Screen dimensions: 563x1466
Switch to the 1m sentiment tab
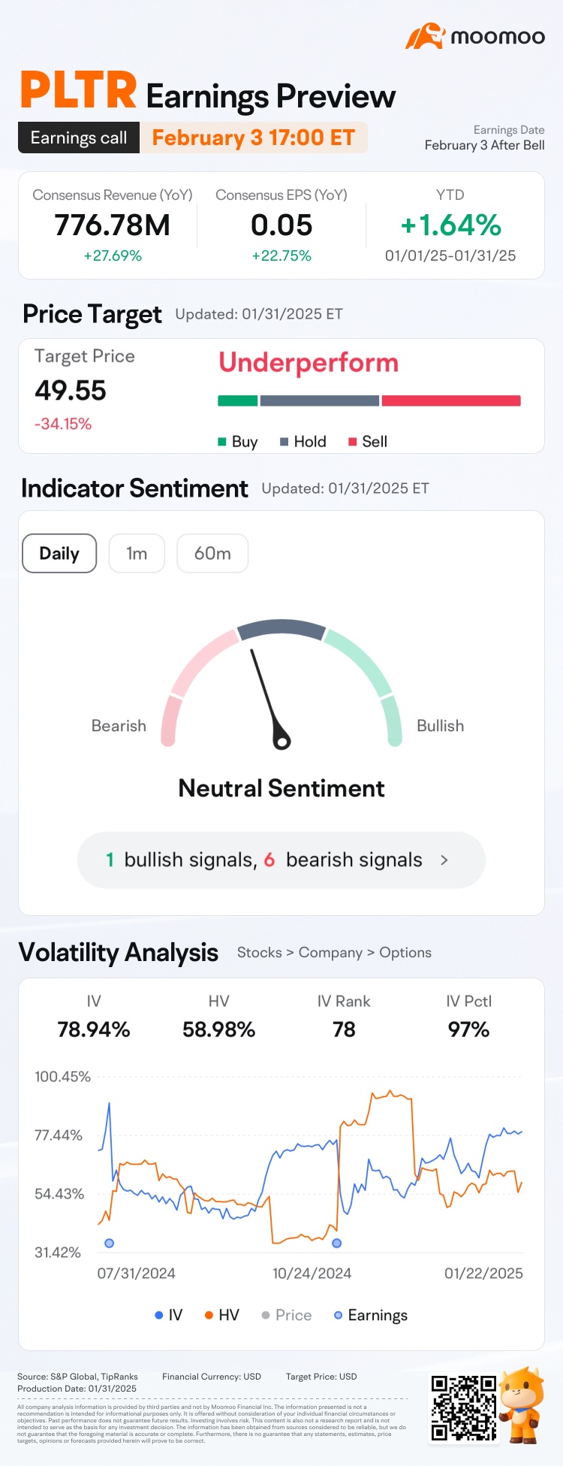[x=137, y=553]
